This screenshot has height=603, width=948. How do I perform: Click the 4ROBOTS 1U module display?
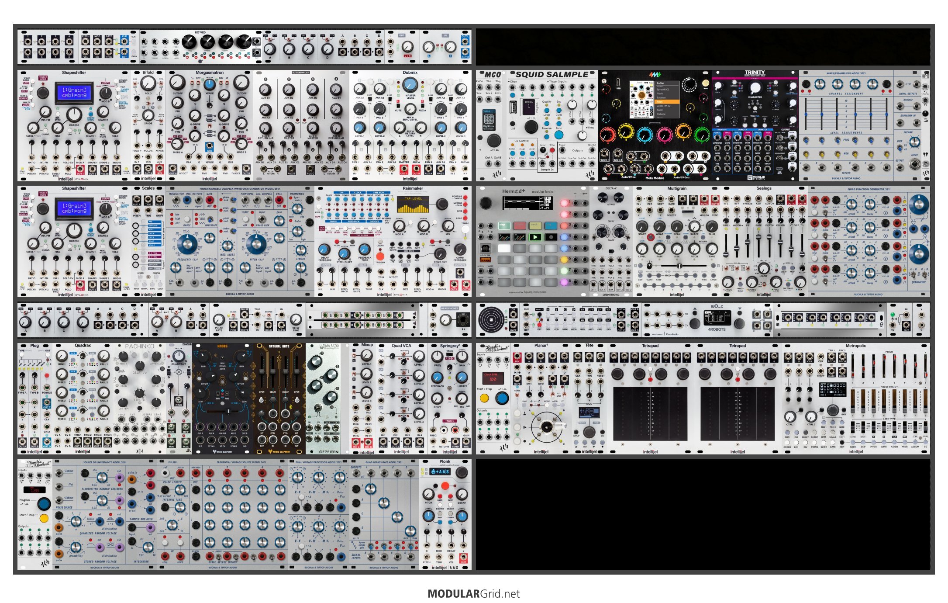point(717,317)
